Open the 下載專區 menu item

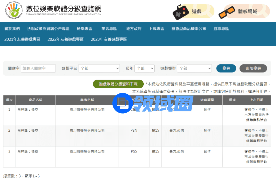(x=156, y=29)
